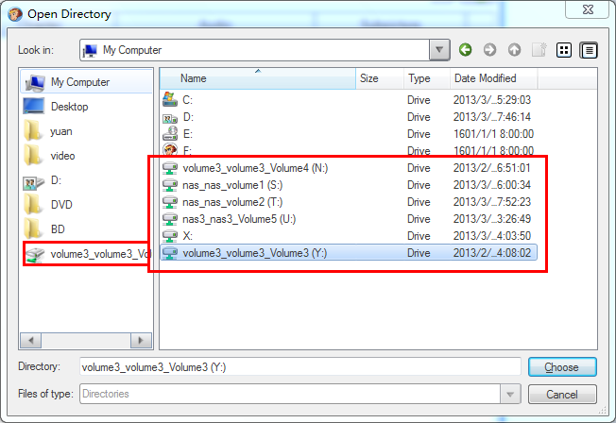Viewport: 616px width, 423px height.
Task: Click network drive icon for volume3_volume3_Volume4 (N:)
Action: (170, 168)
